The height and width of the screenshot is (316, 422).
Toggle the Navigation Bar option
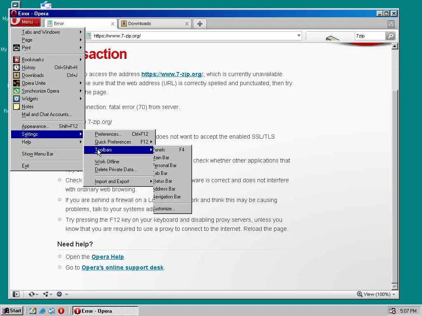click(172, 196)
